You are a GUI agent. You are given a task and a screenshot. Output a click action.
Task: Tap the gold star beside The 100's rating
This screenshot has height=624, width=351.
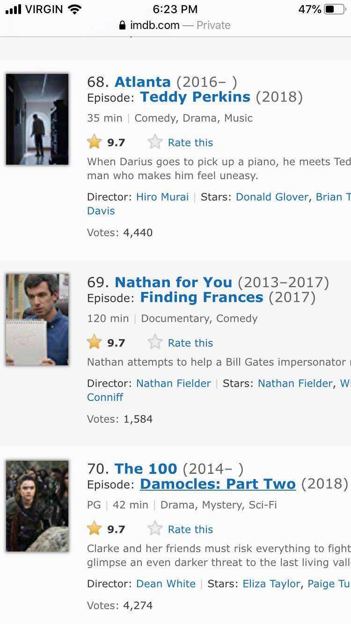tap(95, 529)
